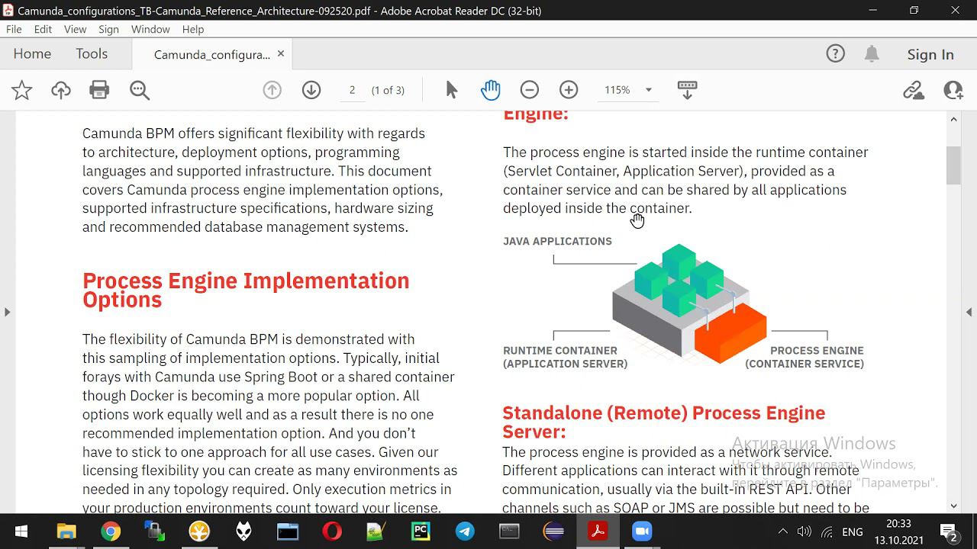The width and height of the screenshot is (977, 549).
Task: Click the share with others person icon
Action: 953,90
